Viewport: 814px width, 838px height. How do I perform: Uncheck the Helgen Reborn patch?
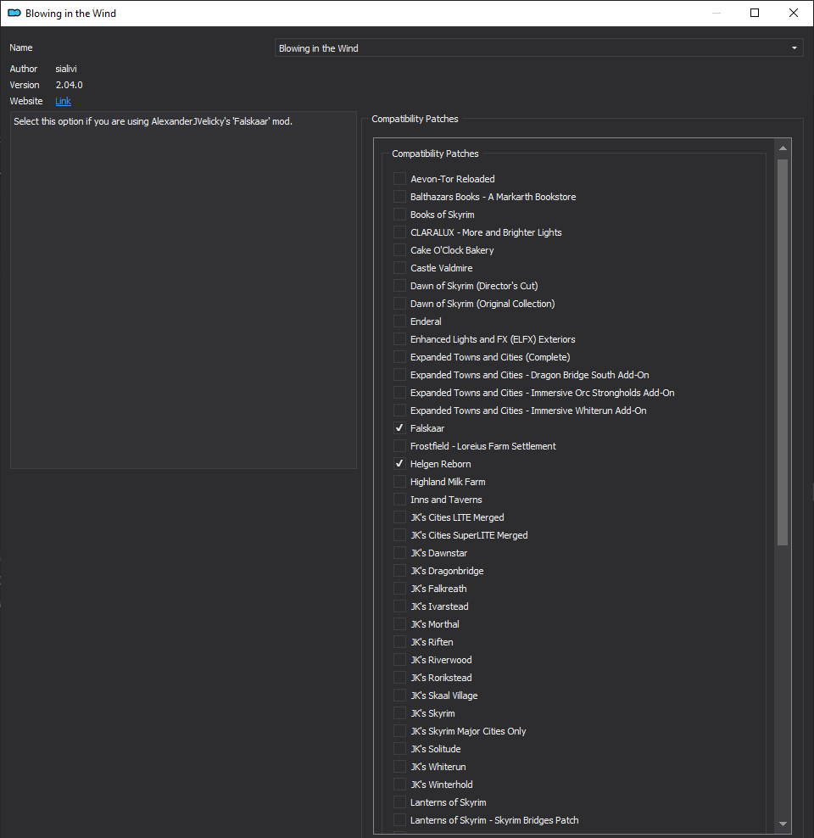pos(399,464)
